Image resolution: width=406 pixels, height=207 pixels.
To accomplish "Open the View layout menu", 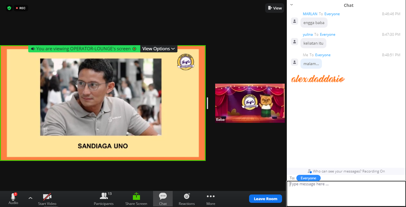I will tap(275, 8).
